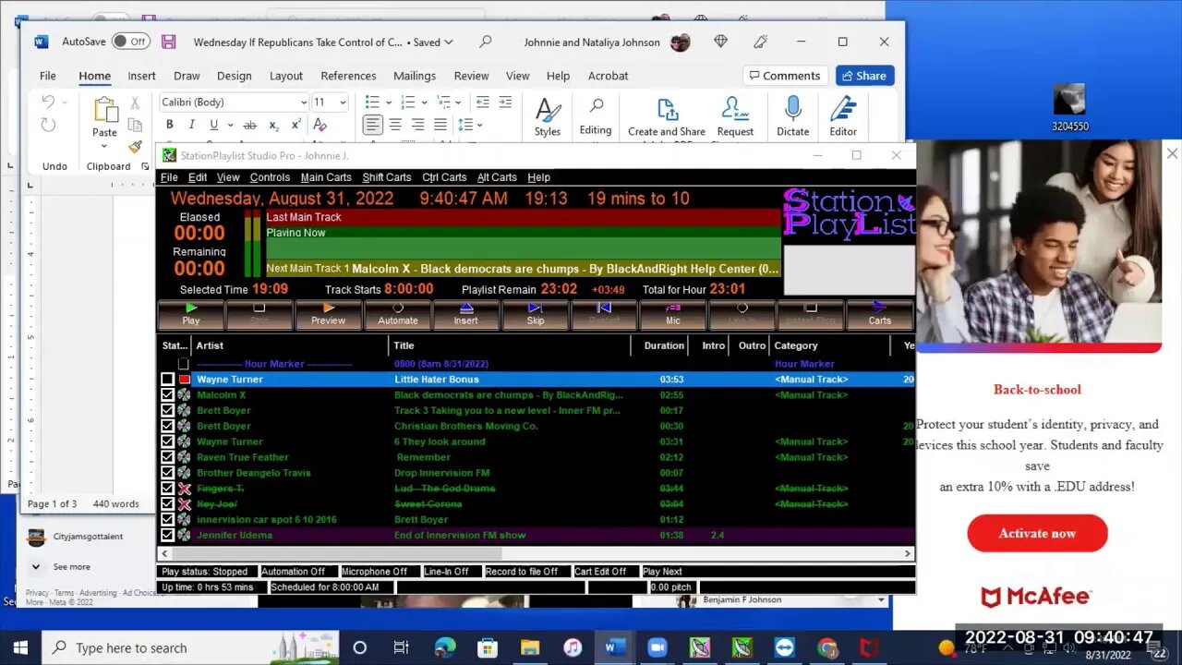
Task: Open the Calibri (Body) font dropdown
Action: [x=303, y=103]
